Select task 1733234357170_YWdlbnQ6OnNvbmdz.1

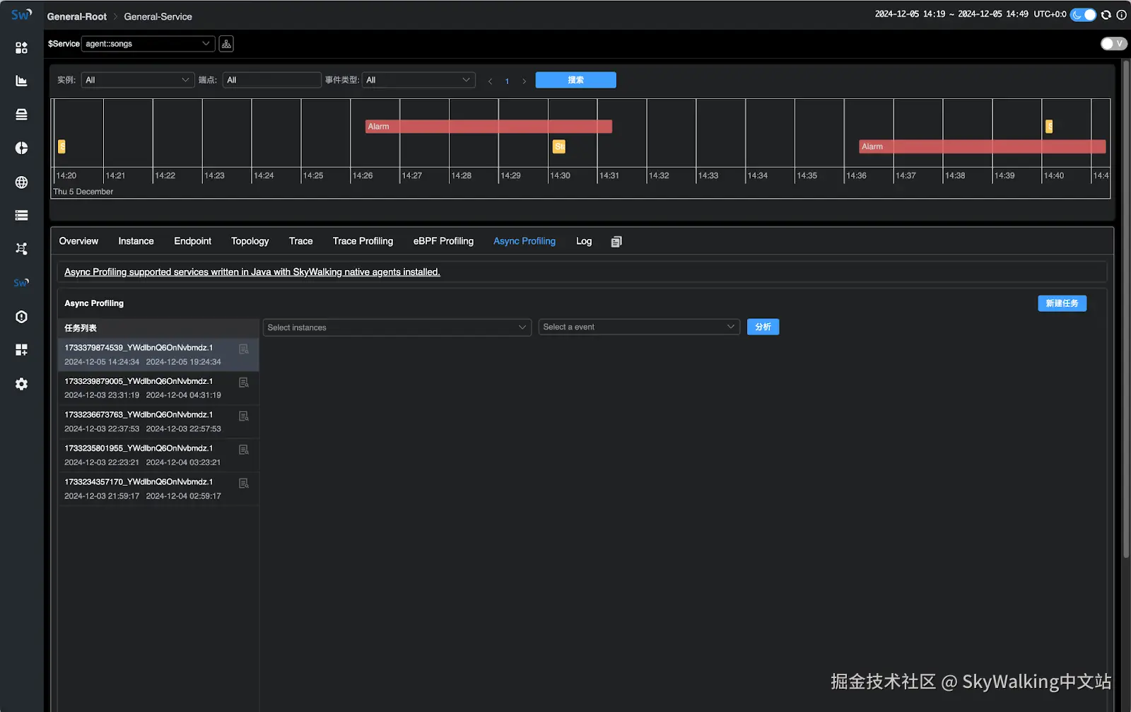click(x=158, y=489)
